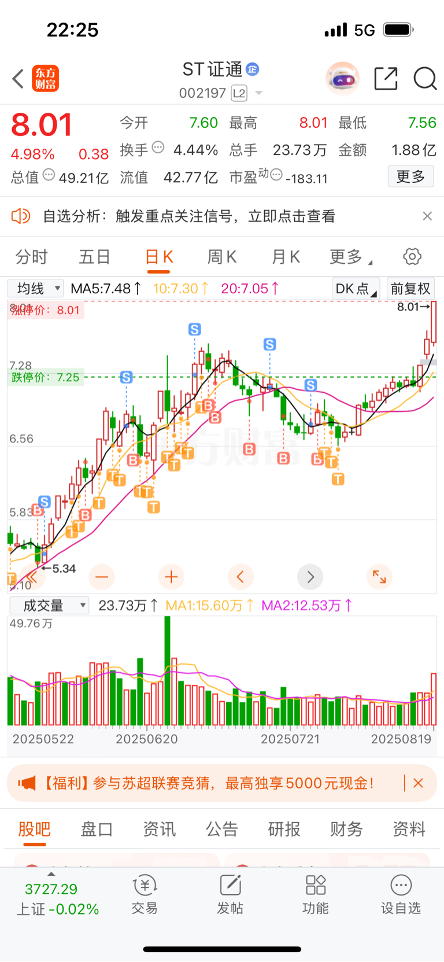The height and width of the screenshot is (962, 444).
Task: Tap the share export icon
Action: pos(386,79)
